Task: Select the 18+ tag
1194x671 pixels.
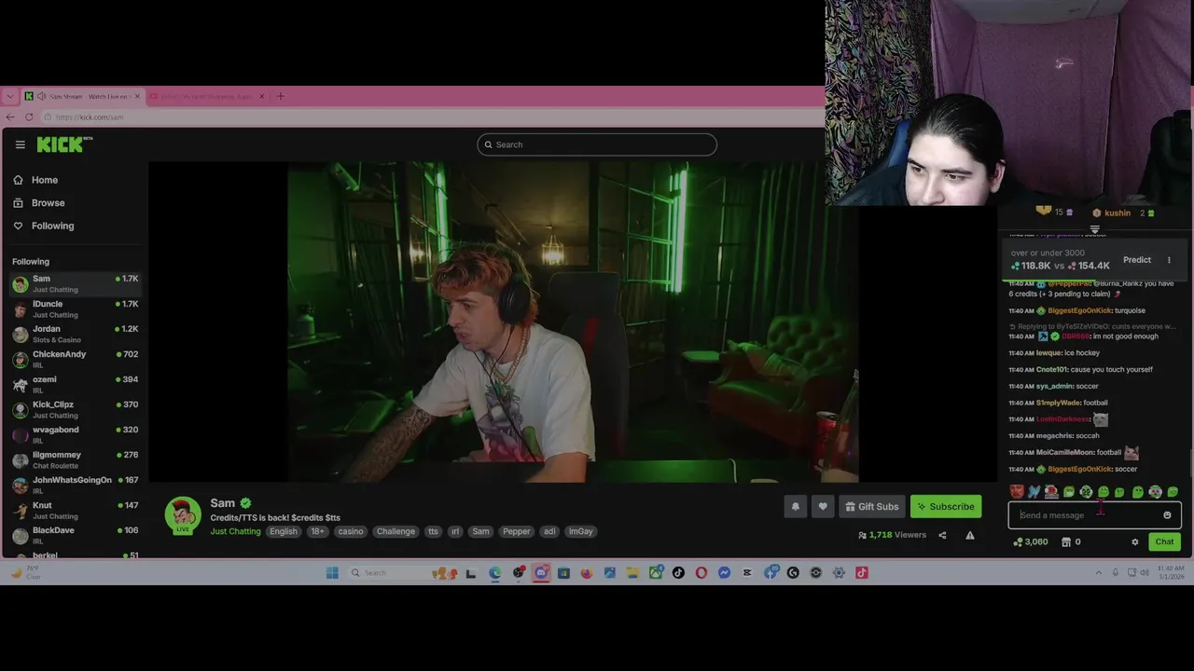Action: (x=318, y=531)
